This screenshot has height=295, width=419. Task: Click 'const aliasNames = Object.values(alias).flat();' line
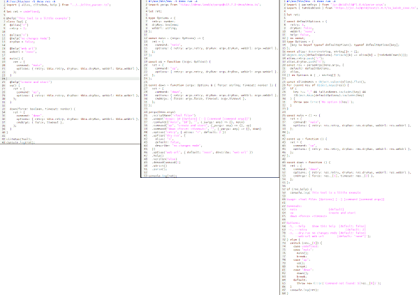pyautogui.click(x=326, y=82)
